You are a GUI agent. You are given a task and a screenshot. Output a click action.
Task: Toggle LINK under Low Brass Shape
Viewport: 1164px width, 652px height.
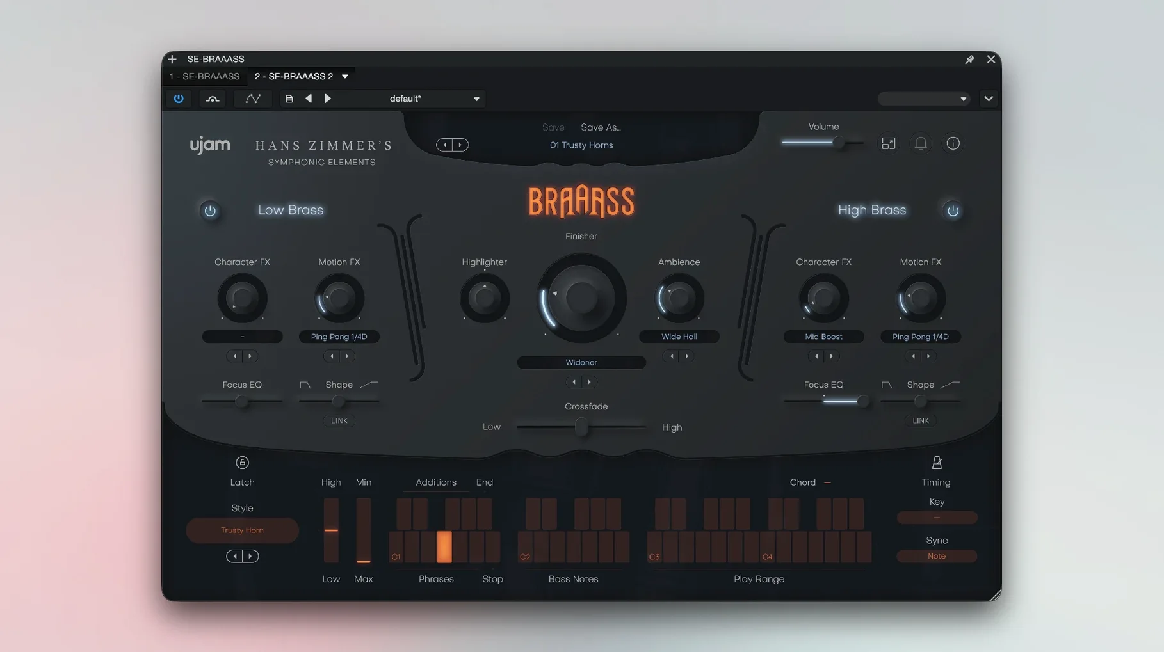click(x=339, y=420)
